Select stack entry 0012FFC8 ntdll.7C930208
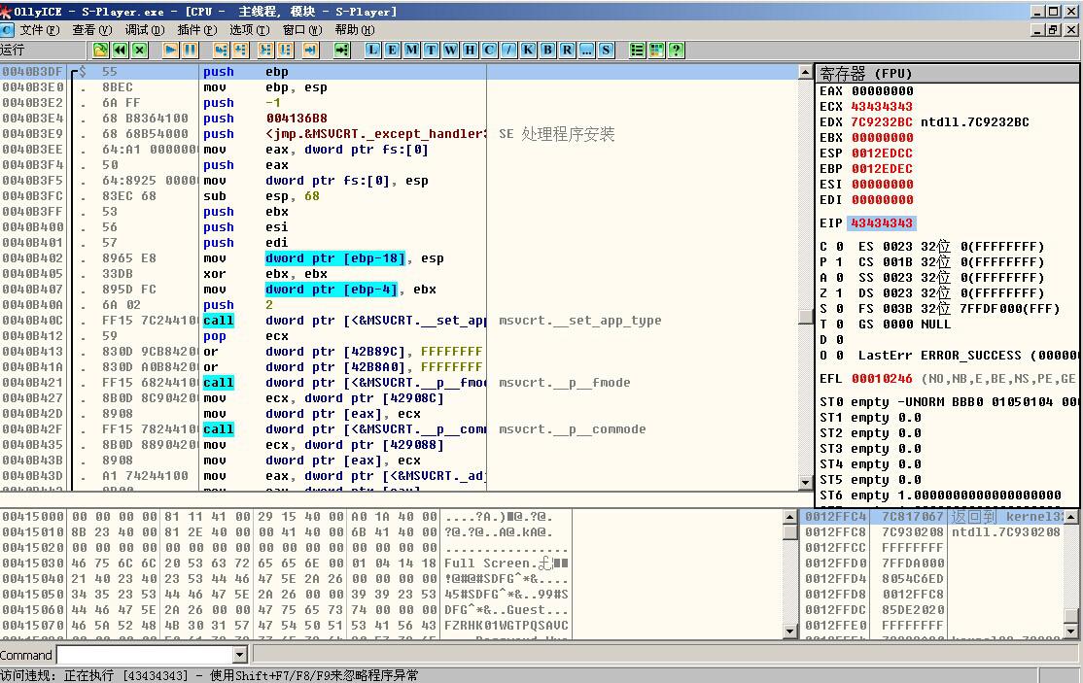The height and width of the screenshot is (683, 1083). pos(932,531)
